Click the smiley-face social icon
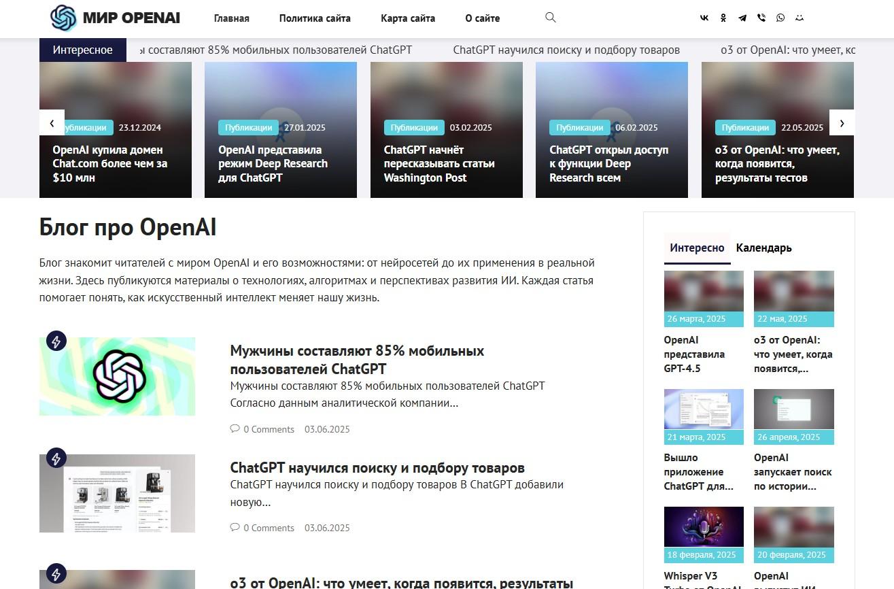This screenshot has width=894, height=589. point(800,18)
